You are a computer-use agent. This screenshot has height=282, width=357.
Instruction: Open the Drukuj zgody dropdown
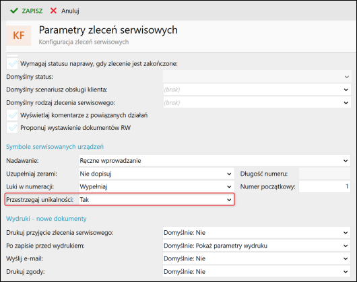[x=257, y=271]
